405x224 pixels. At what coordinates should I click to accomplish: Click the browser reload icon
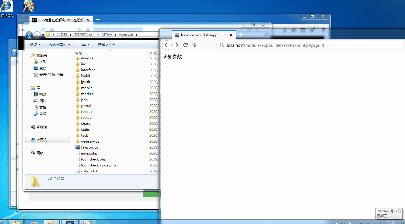click(x=185, y=45)
